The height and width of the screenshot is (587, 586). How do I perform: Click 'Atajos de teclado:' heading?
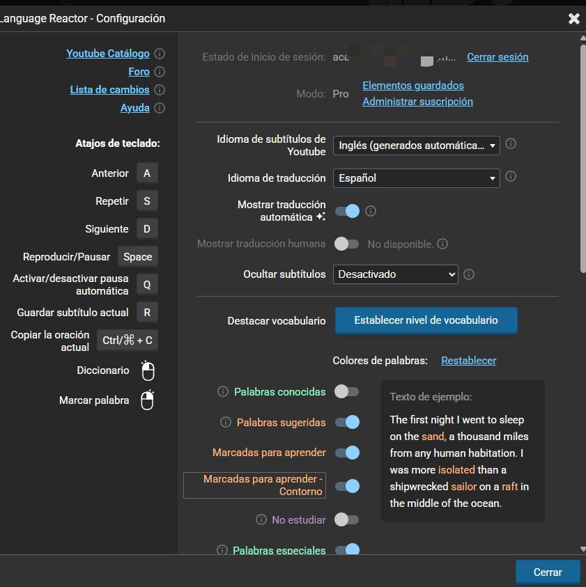pos(118,143)
